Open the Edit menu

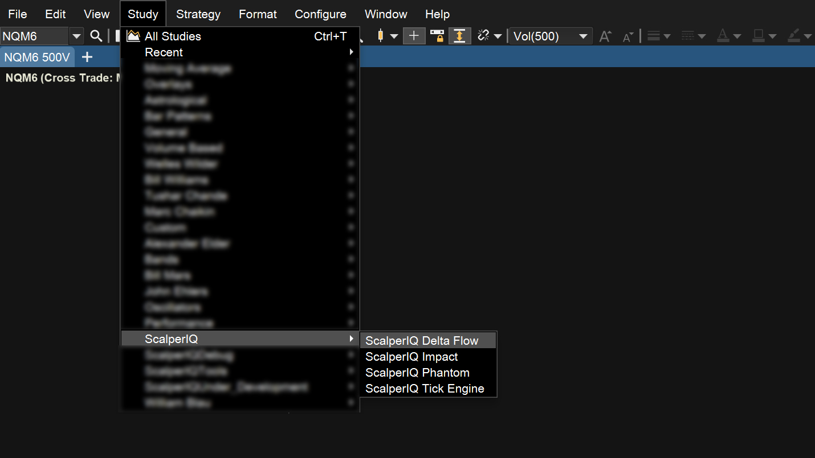[55, 14]
